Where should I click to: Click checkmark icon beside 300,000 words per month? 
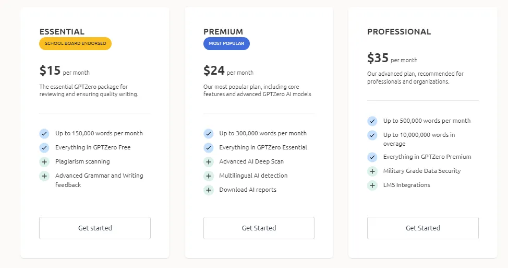tap(209, 134)
